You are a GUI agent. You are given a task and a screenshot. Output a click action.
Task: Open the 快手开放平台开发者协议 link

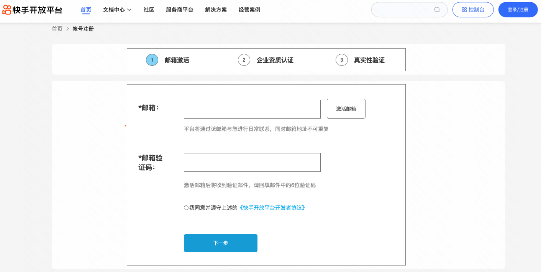[x=272, y=208]
